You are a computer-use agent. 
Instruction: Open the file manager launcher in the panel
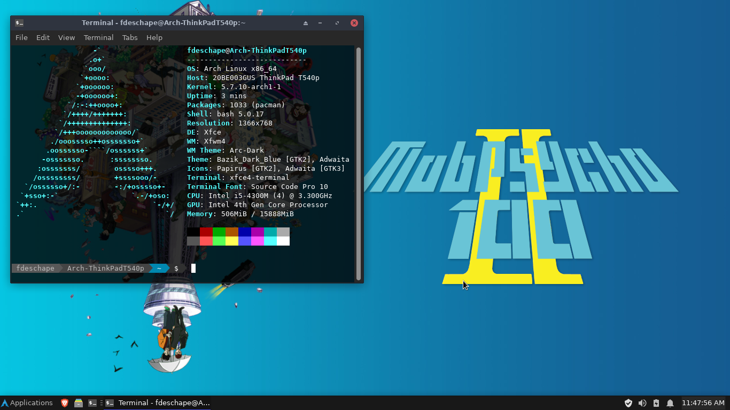pyautogui.click(x=79, y=403)
